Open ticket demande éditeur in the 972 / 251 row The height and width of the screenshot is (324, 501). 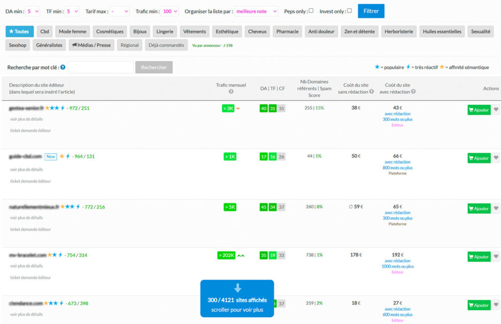30,131
